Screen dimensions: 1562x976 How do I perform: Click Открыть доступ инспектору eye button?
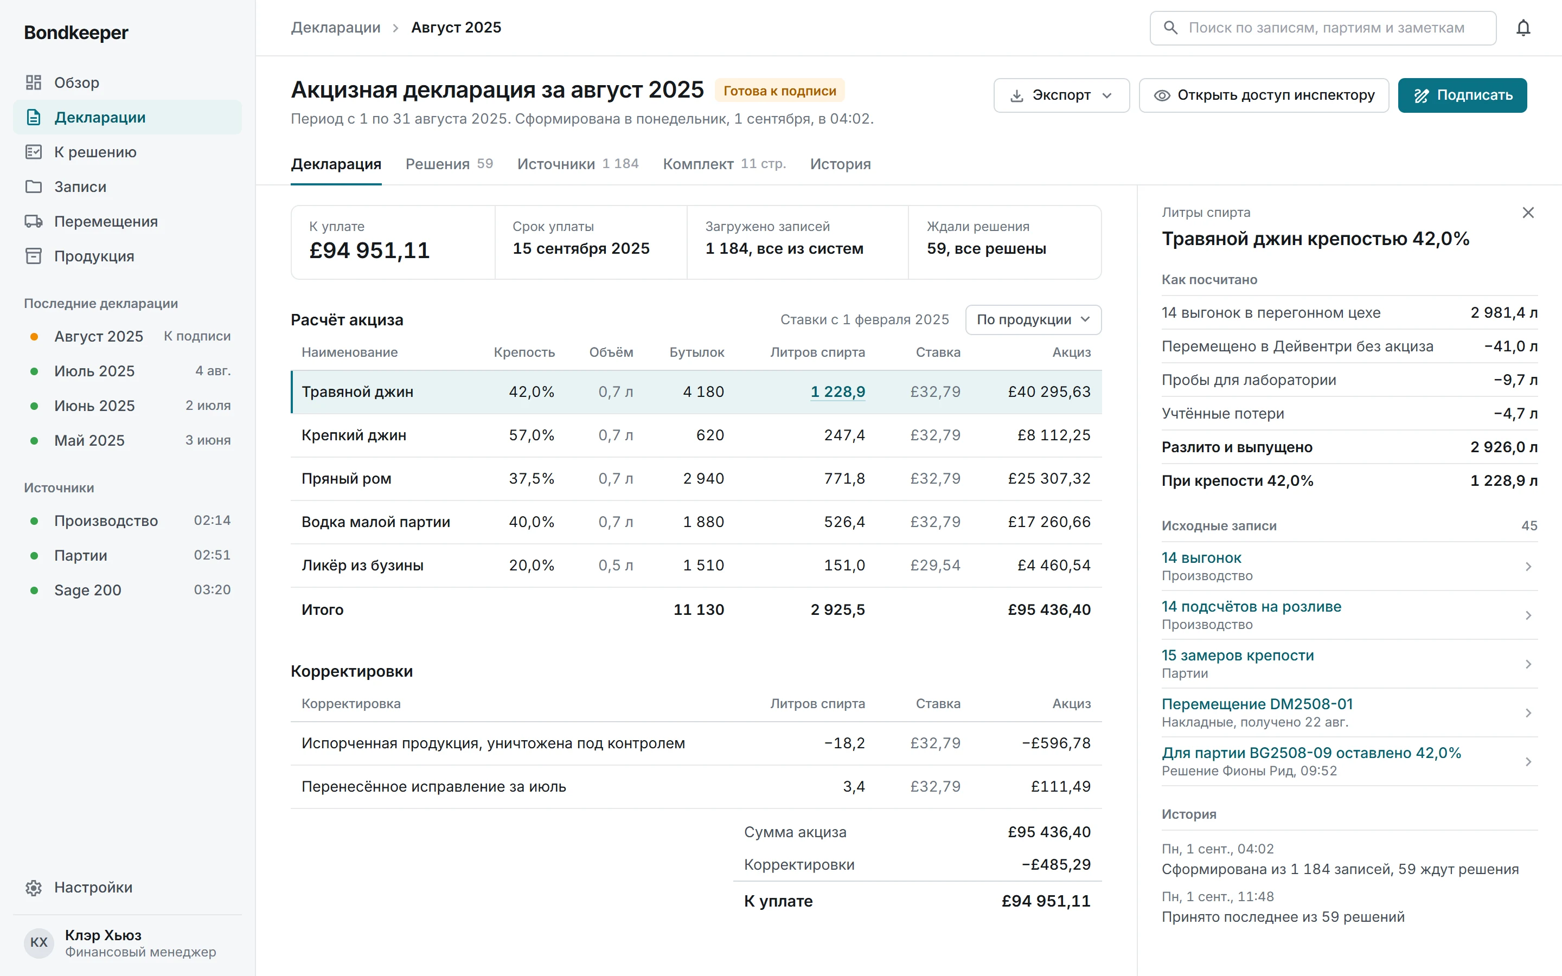tap(1263, 95)
